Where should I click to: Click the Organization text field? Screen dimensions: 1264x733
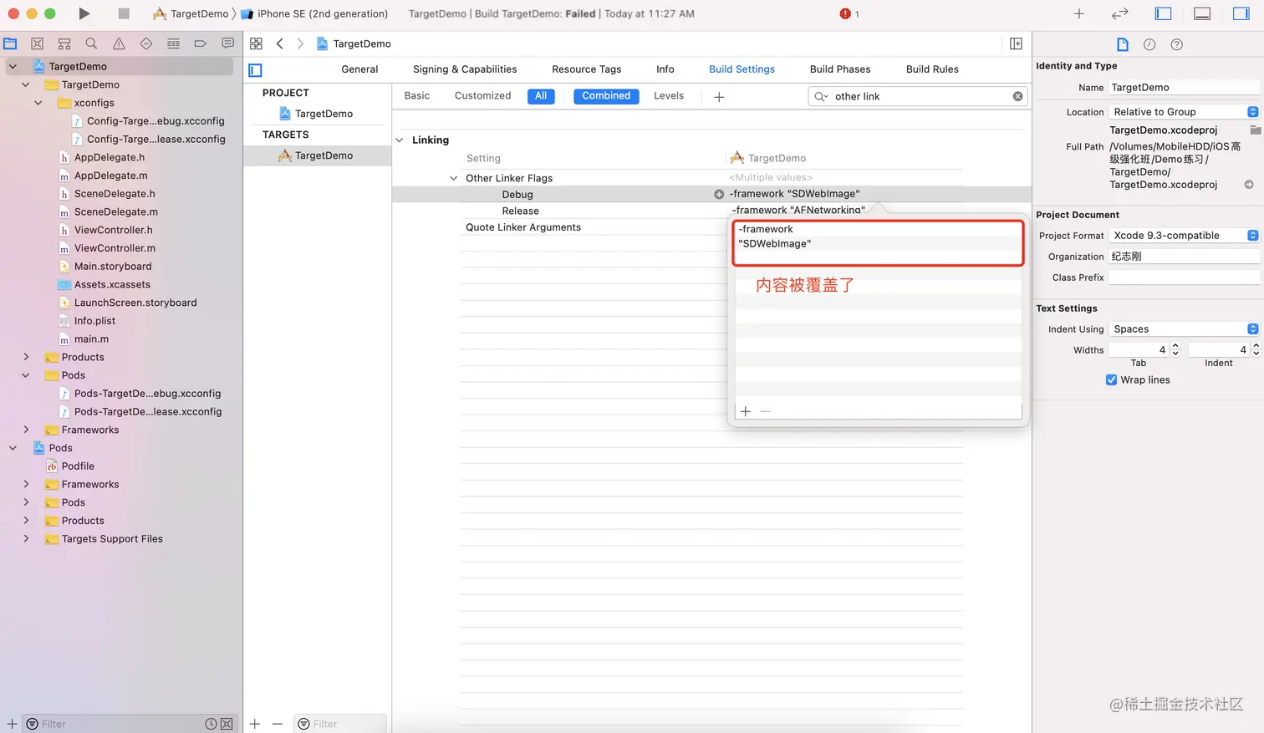point(1184,257)
